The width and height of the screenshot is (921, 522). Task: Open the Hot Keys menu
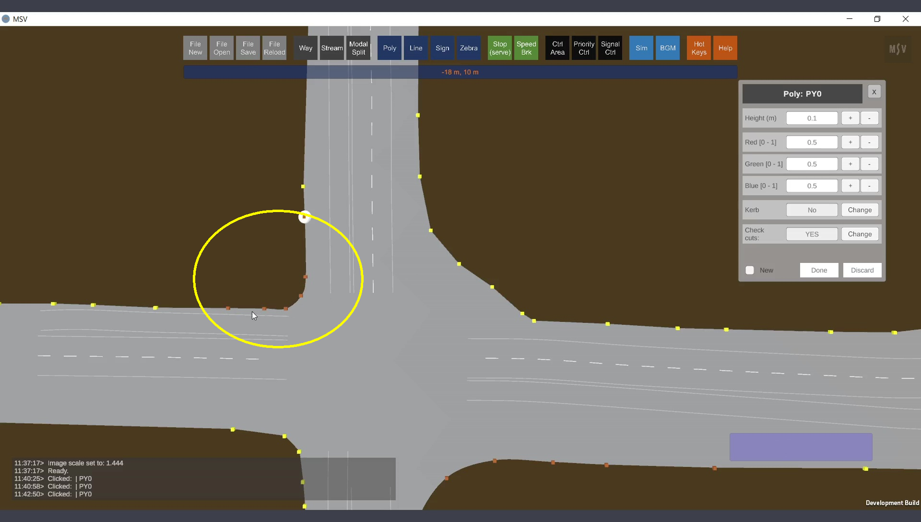698,48
